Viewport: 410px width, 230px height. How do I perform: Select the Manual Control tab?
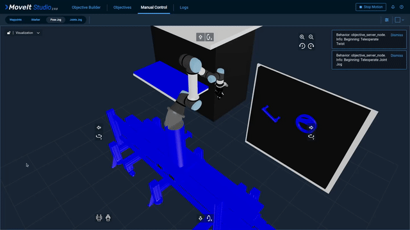point(154,7)
